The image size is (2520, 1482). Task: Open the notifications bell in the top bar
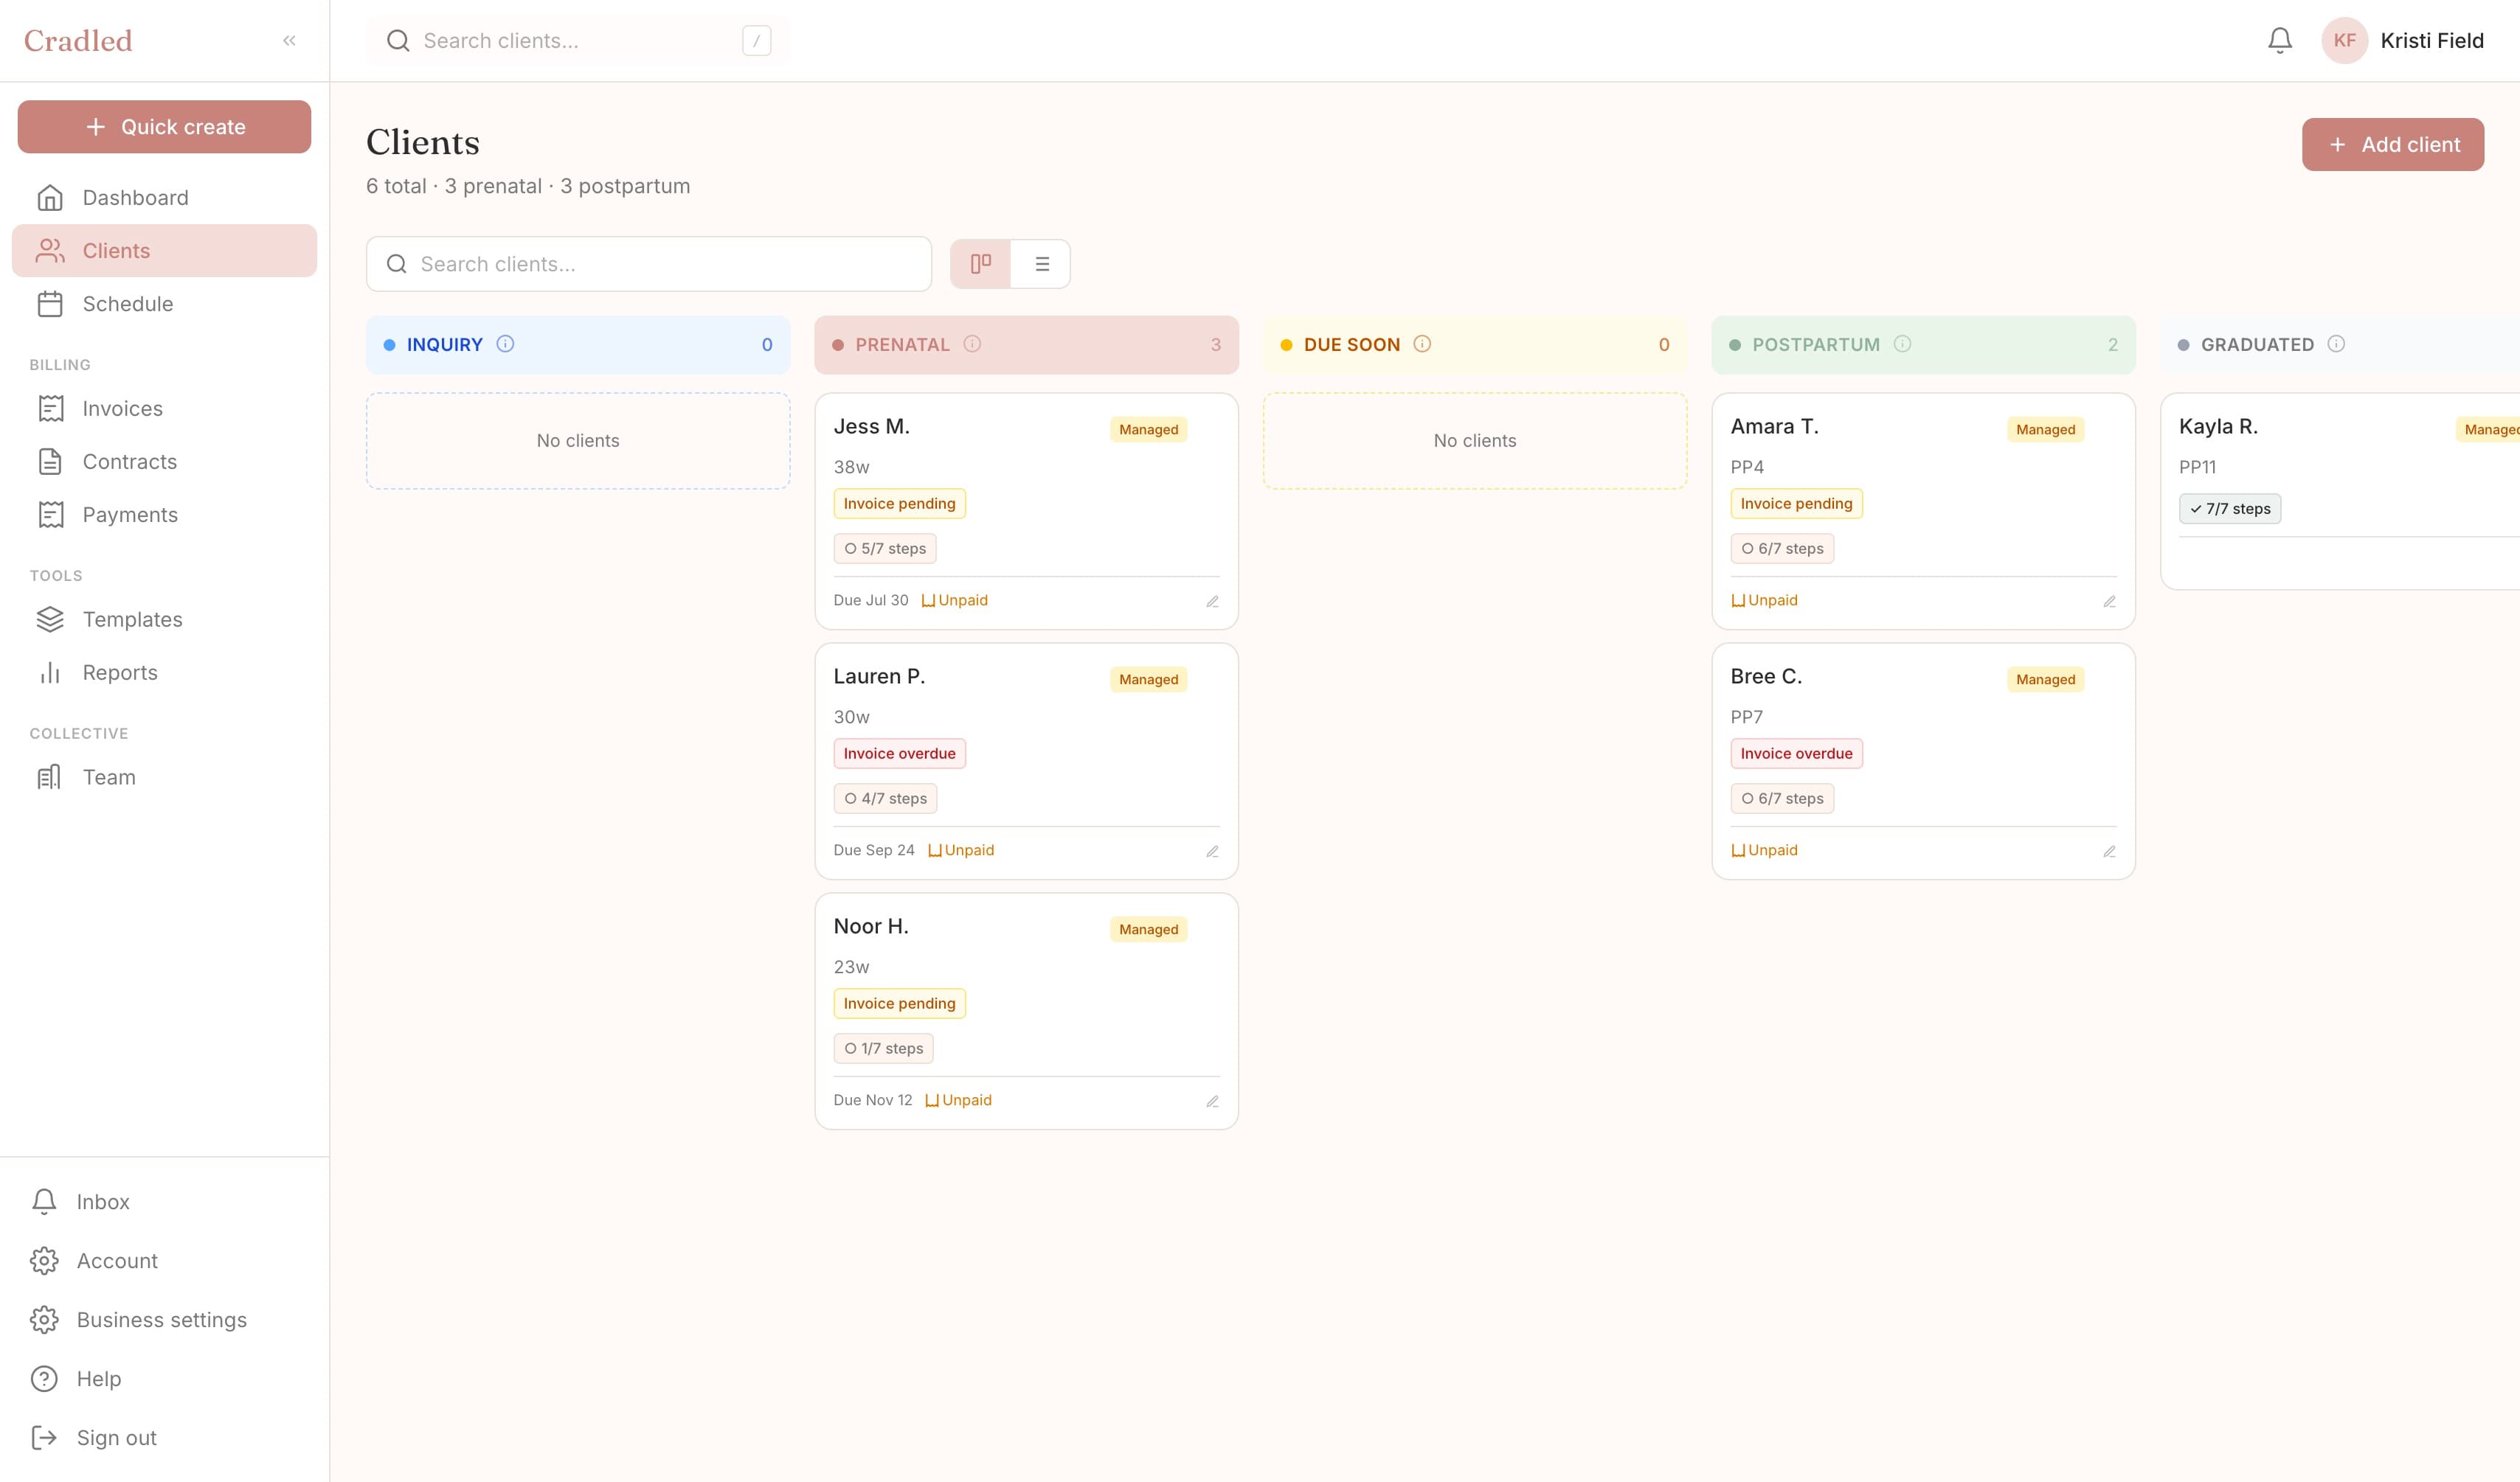click(2279, 41)
